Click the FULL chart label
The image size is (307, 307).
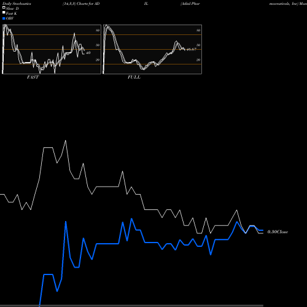134,77
